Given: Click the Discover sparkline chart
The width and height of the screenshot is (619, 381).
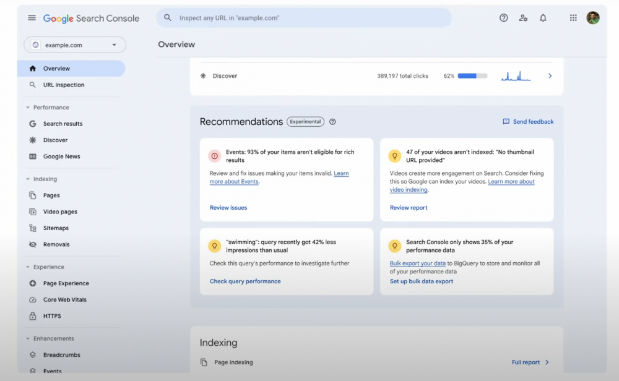Looking at the screenshot, I should [x=516, y=75].
